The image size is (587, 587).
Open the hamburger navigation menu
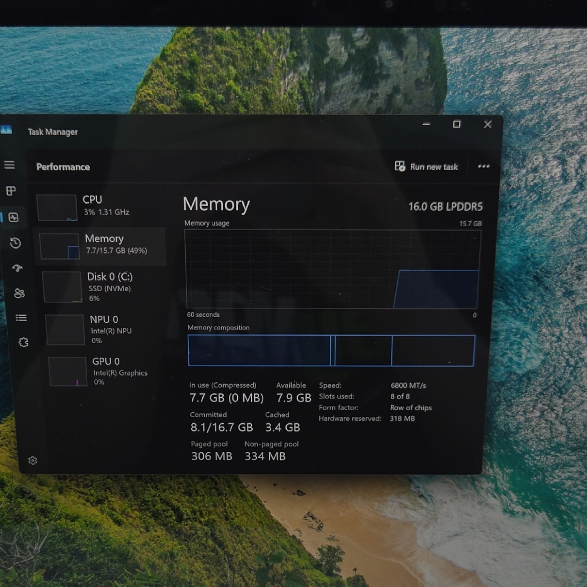[9, 165]
